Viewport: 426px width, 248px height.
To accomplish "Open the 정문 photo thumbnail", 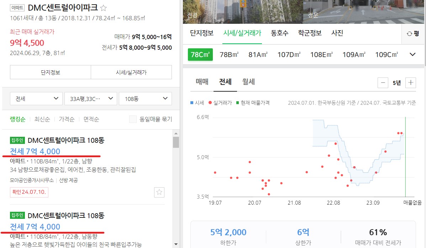I will point(363,12).
